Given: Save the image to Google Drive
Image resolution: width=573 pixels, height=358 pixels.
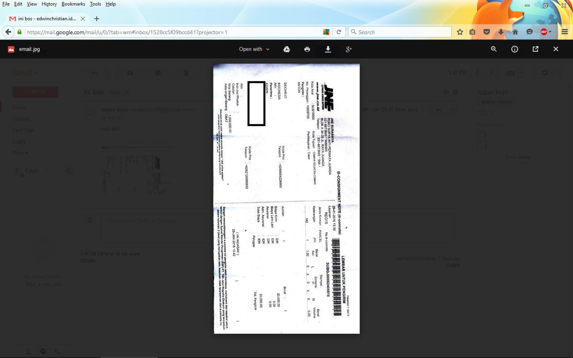Looking at the screenshot, I should [286, 49].
